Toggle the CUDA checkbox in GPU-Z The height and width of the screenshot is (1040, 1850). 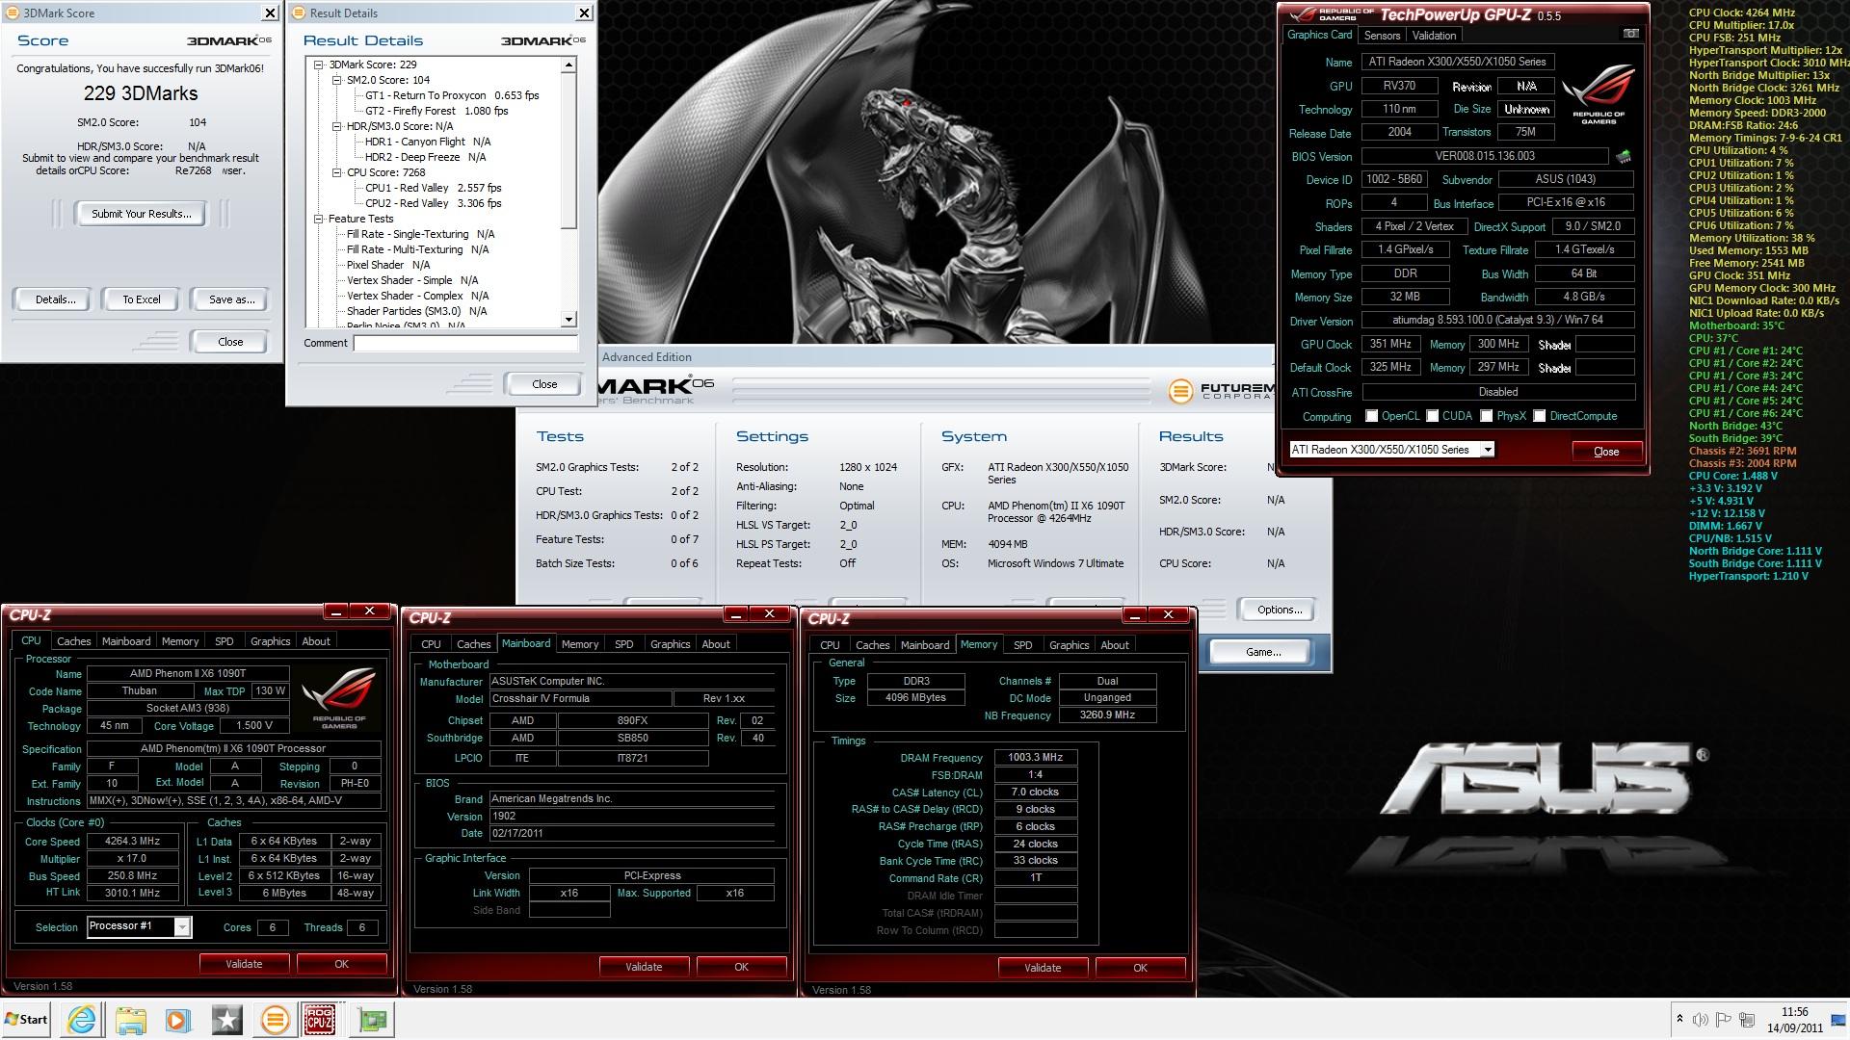coord(1432,416)
